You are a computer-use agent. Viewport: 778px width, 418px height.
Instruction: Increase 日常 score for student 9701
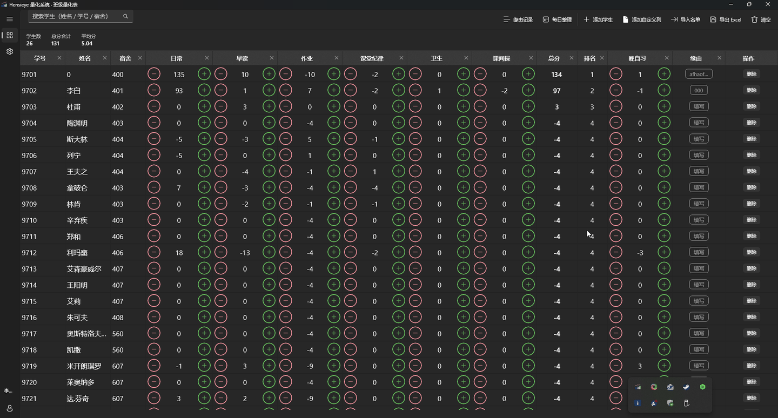(x=204, y=74)
